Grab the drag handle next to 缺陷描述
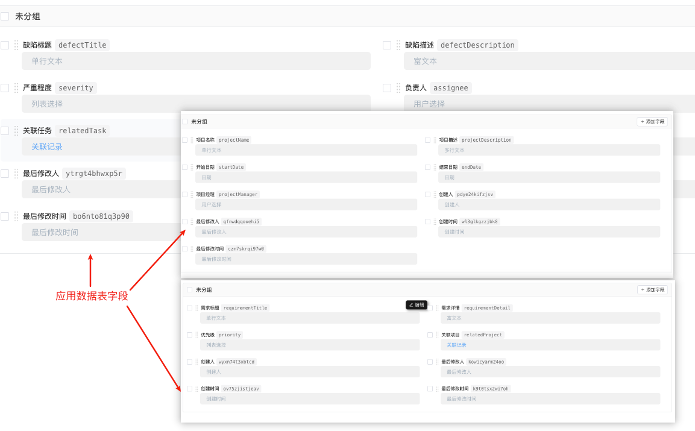The image size is (695, 431). 398,45
